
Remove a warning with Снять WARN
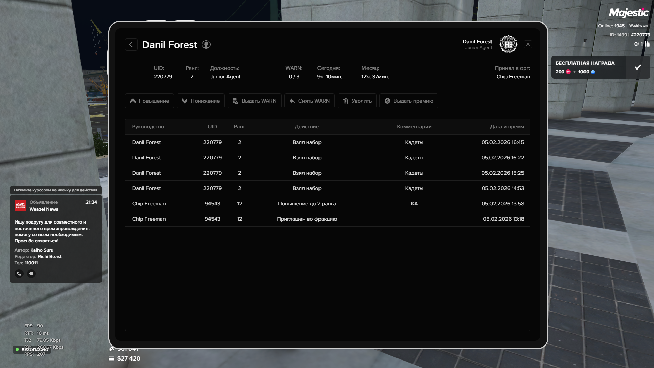point(309,101)
